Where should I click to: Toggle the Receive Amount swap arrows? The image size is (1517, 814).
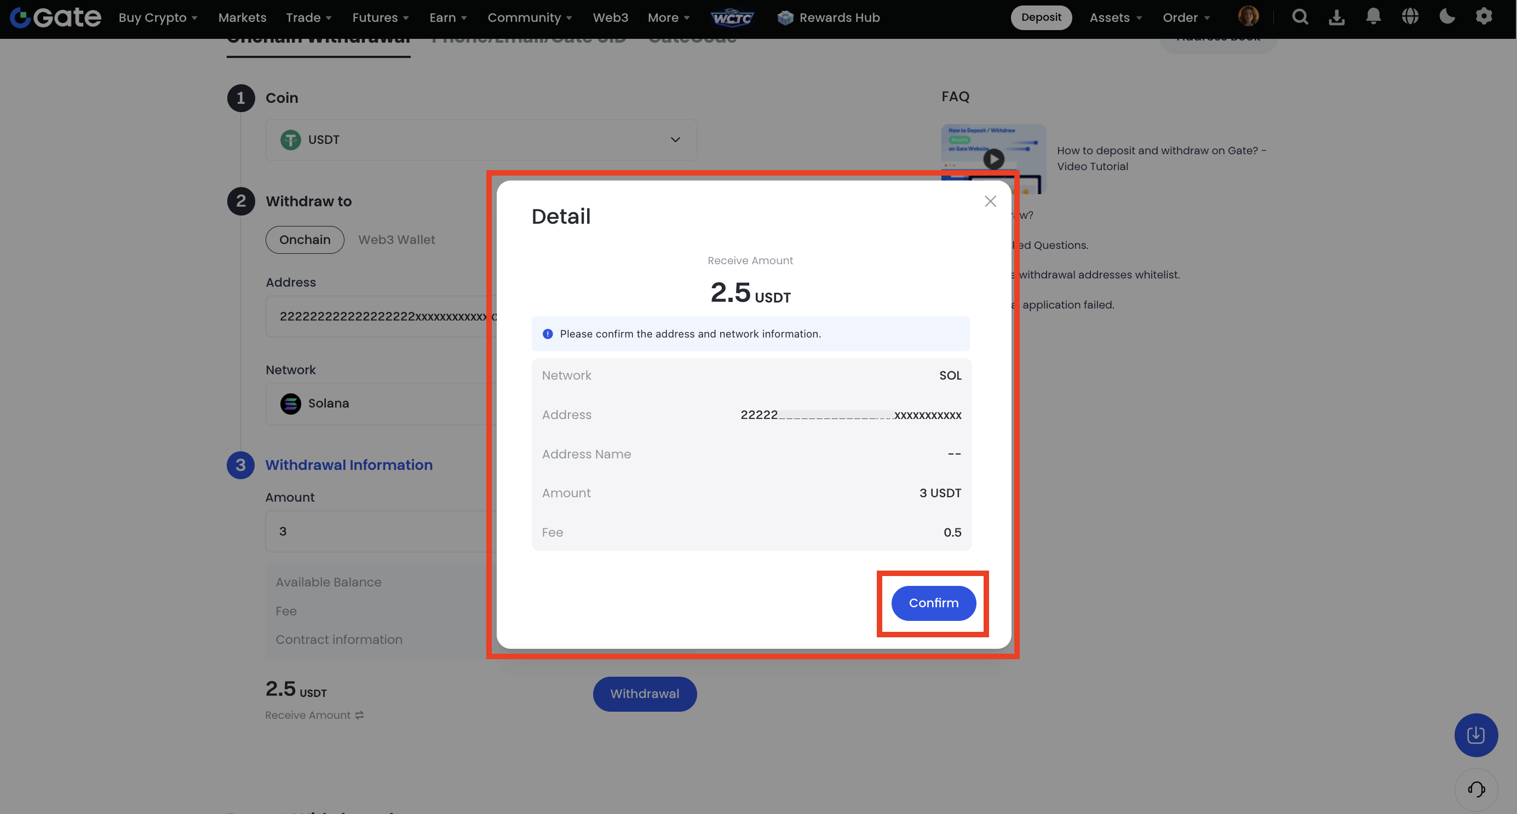pos(360,714)
